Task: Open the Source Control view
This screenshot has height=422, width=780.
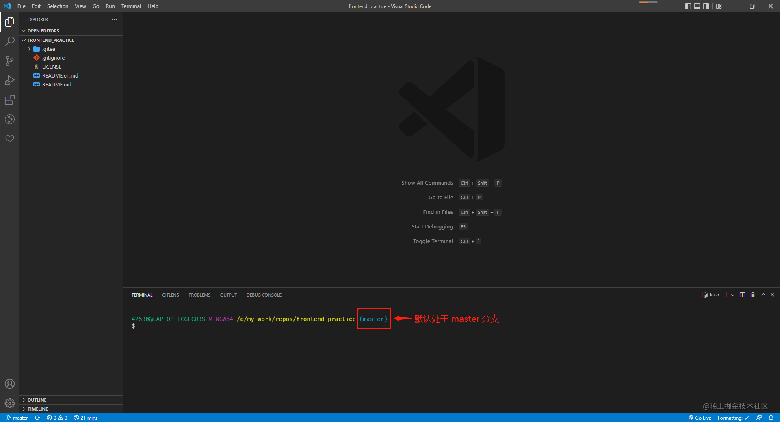Action: (10, 61)
